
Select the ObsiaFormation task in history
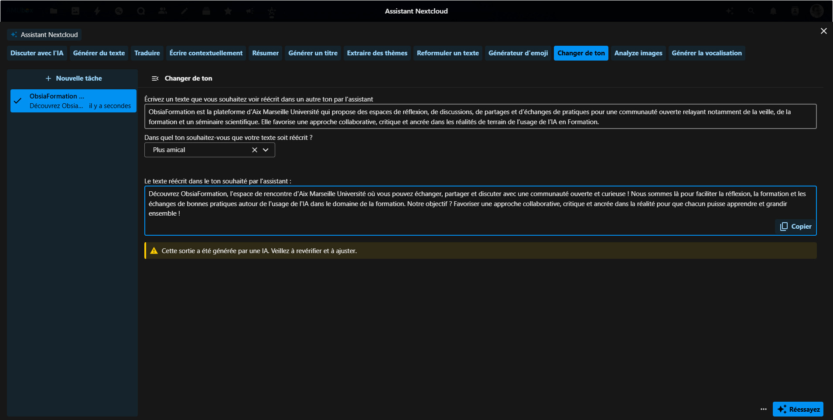(x=73, y=101)
